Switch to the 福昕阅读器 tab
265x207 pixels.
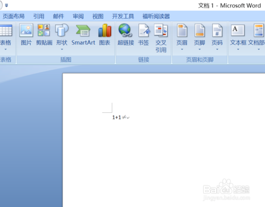click(x=156, y=16)
